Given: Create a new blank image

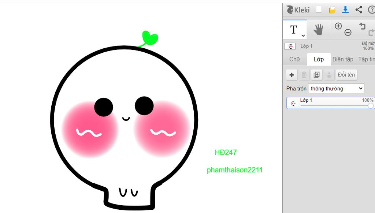Looking at the screenshot, I should [319, 10].
